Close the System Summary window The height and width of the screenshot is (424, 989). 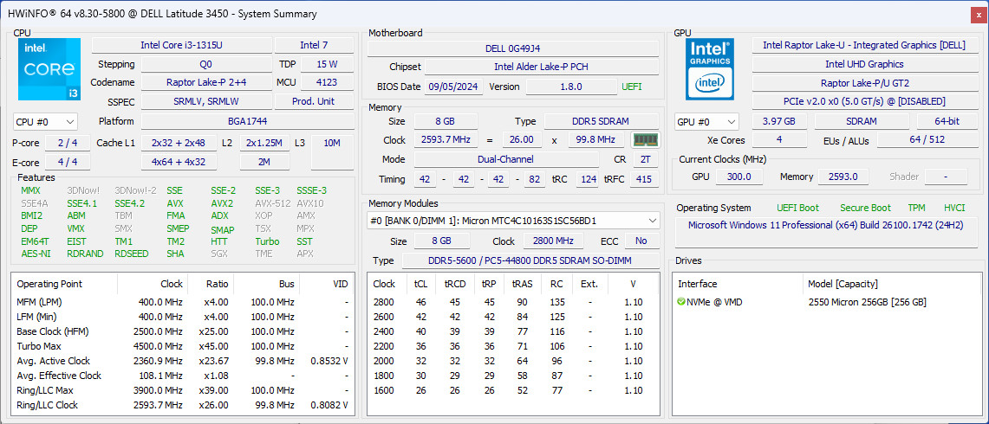point(977,14)
